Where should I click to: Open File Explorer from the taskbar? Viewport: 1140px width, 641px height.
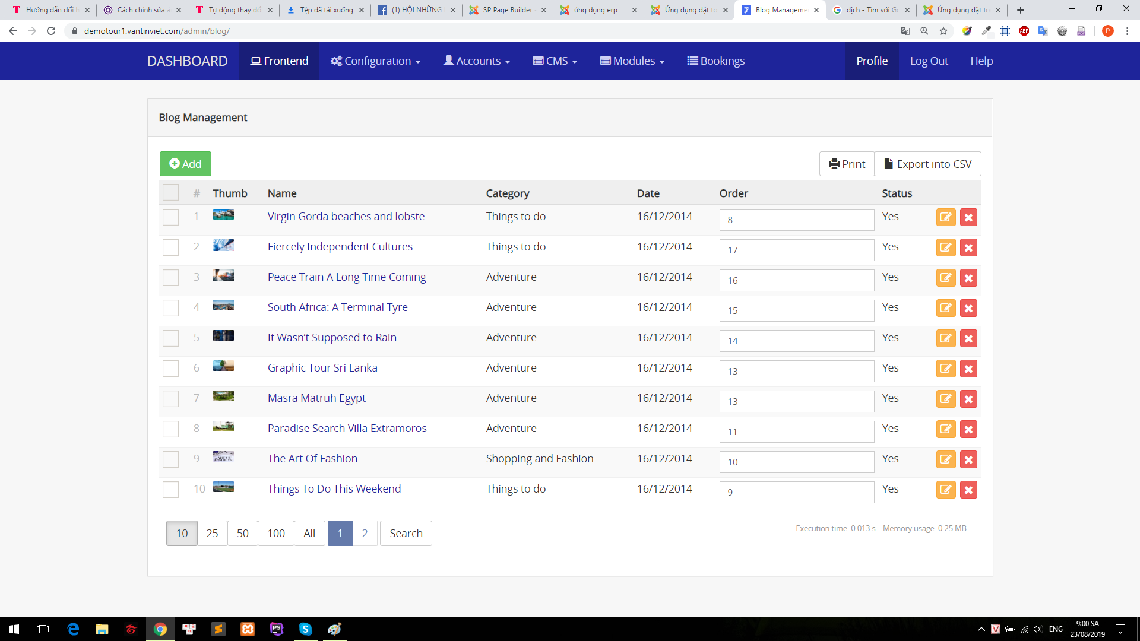pyautogui.click(x=102, y=629)
